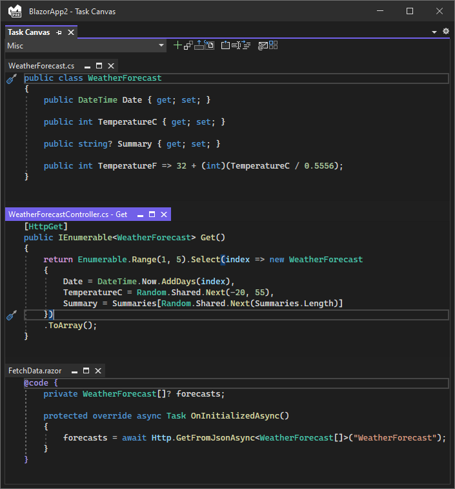Close the WeatherForecast.cs panel

click(111, 66)
